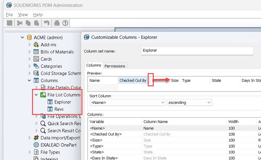
Task: Select the Explorer column set icon
Action: pos(50,102)
